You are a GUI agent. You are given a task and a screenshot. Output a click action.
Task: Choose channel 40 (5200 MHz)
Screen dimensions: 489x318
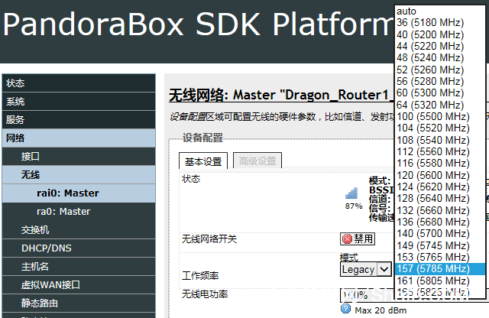(440, 34)
